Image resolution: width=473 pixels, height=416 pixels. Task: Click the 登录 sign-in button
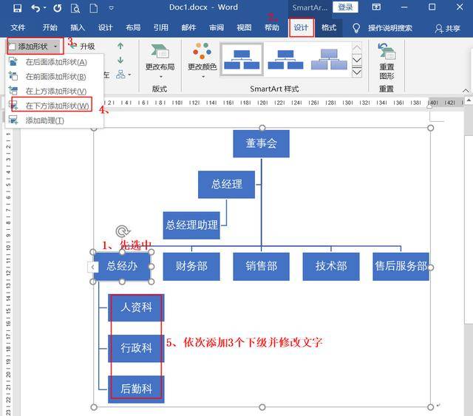345,7
